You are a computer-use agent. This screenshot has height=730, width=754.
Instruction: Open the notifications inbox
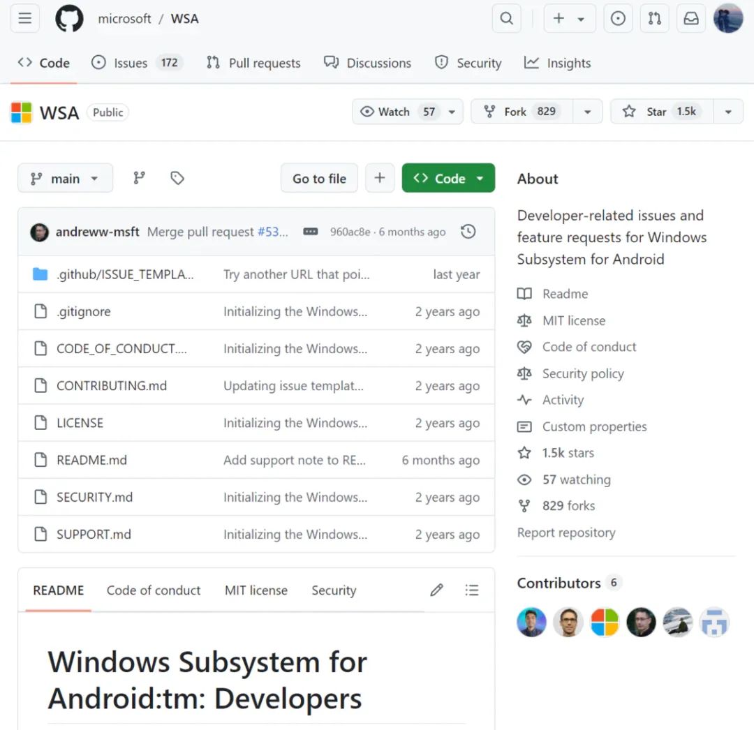coord(691,18)
